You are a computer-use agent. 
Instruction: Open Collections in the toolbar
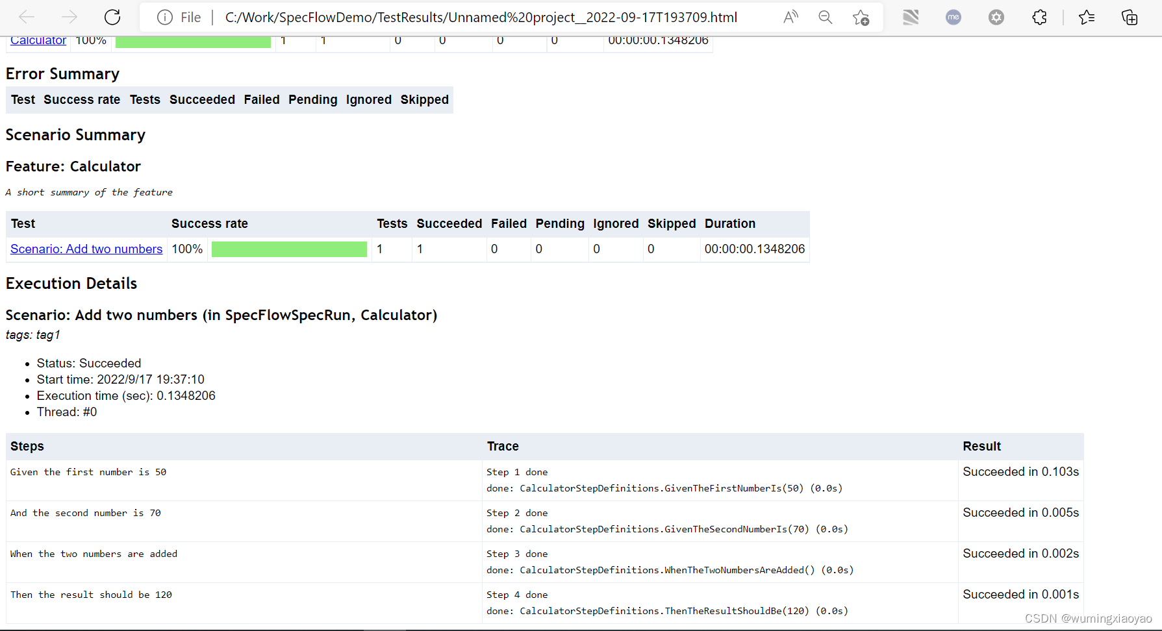1130,17
